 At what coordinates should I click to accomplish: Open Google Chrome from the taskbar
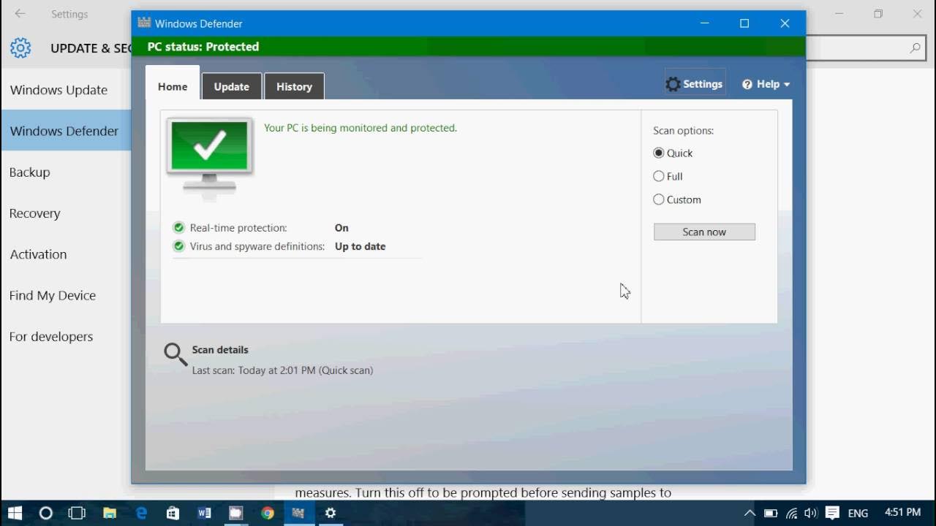point(268,513)
